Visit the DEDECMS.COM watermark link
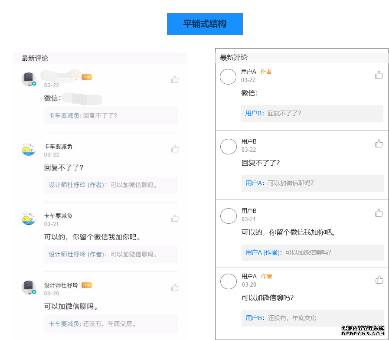Image resolution: width=389 pixels, height=340 pixels. (363, 333)
